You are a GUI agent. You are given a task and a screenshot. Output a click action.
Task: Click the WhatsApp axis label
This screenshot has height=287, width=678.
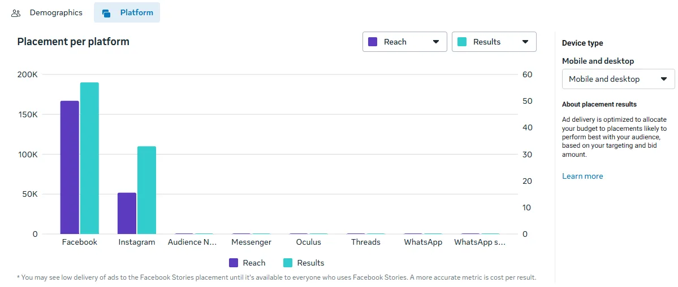[x=424, y=242]
